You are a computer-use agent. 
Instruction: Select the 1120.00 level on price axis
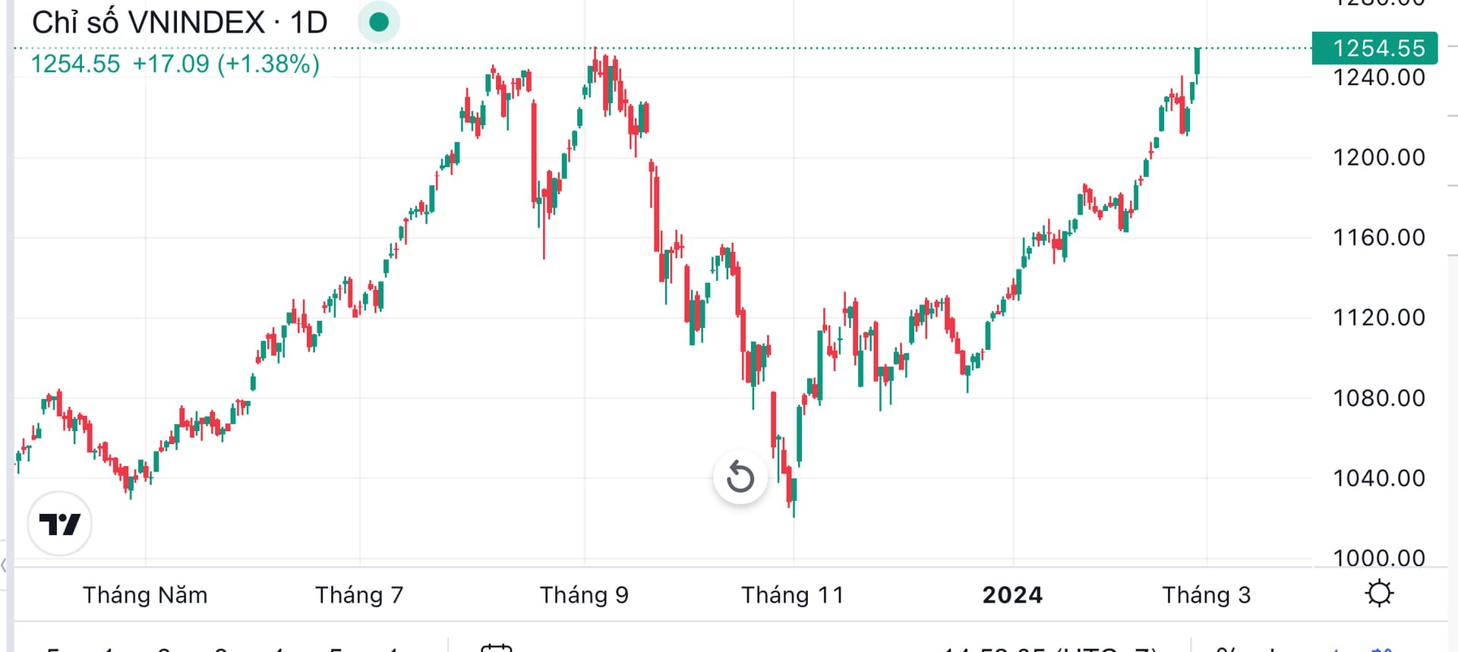pos(1379,317)
